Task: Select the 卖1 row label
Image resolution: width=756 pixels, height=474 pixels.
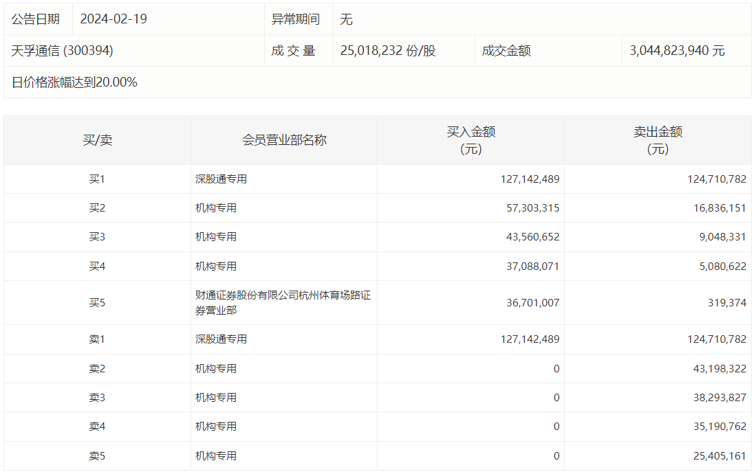Action: 97,339
